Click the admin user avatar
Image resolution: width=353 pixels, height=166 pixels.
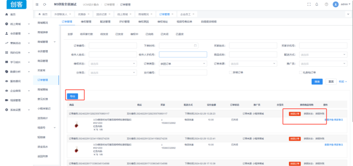coord(336,4)
